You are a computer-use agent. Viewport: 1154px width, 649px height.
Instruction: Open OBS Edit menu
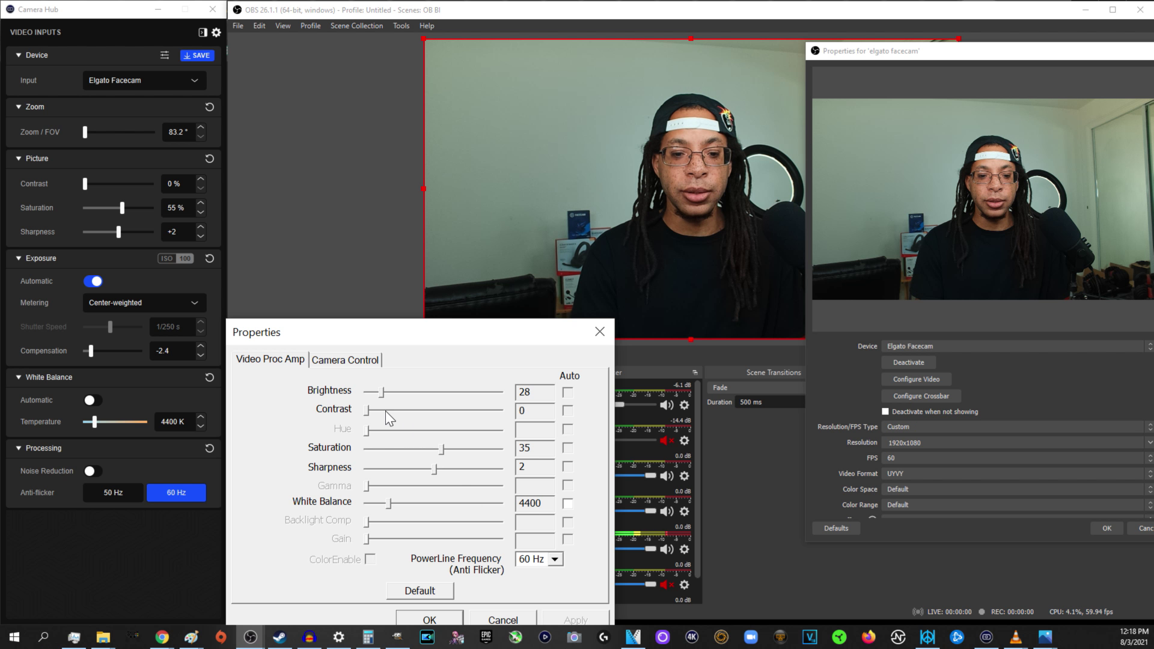259,26
